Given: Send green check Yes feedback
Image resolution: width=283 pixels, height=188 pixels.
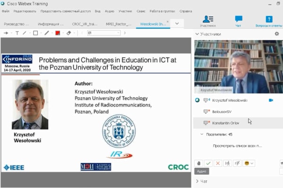Looking at the screenshot, I should click(208, 163).
